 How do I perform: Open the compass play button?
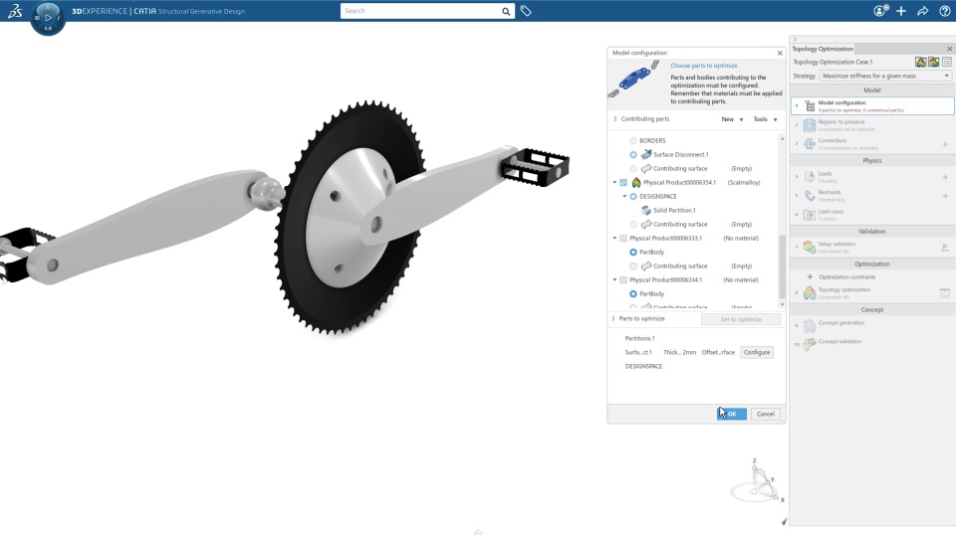pos(48,18)
